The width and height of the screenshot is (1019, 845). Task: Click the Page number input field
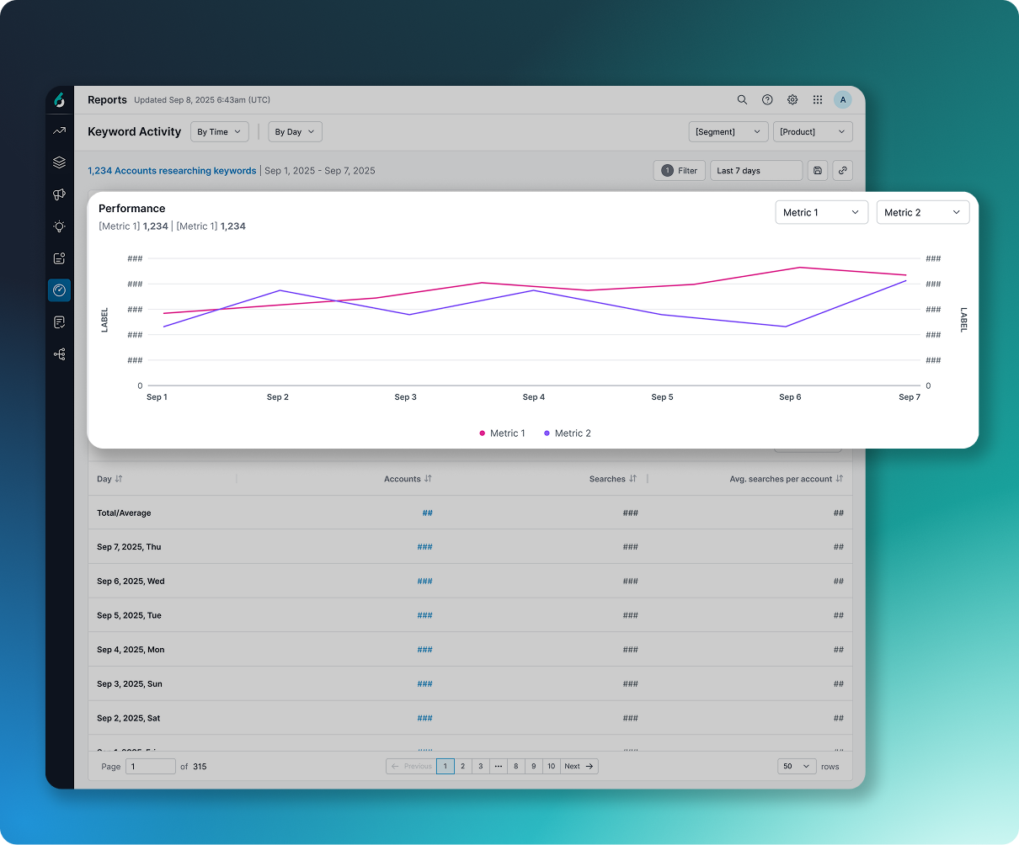(151, 766)
